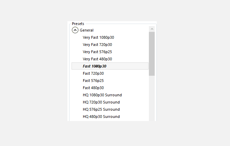This screenshot has height=146, width=230.
Task: Pick the Very Fast 576p25 preset
Action: (97, 52)
